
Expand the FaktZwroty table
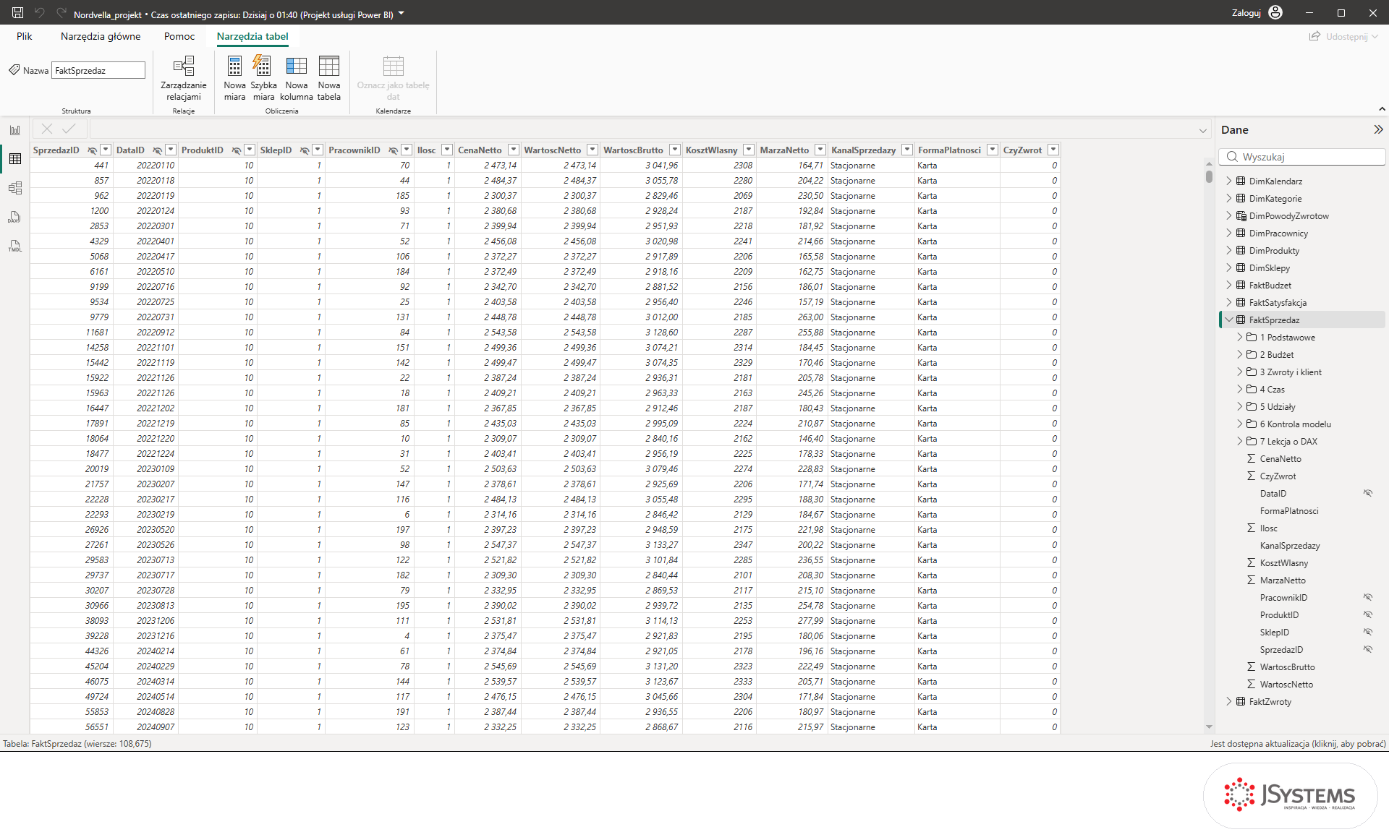click(x=1228, y=701)
